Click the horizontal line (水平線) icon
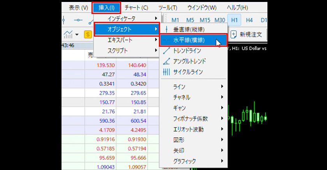The width and height of the screenshot is (327, 170). (x=167, y=40)
